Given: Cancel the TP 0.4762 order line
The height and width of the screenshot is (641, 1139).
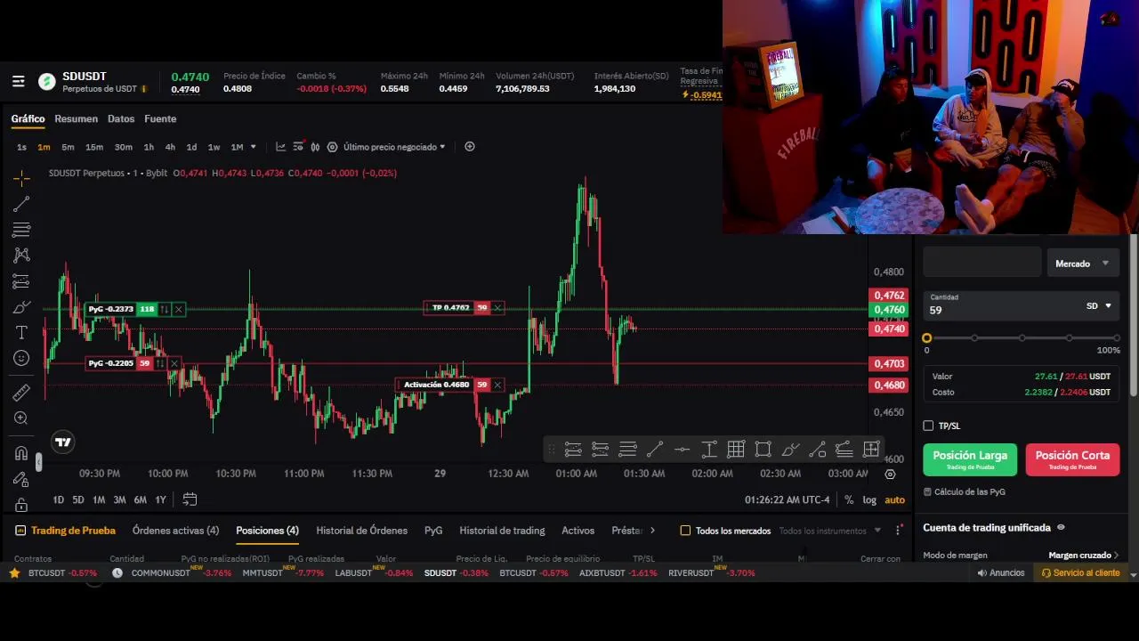Looking at the screenshot, I should tap(497, 308).
